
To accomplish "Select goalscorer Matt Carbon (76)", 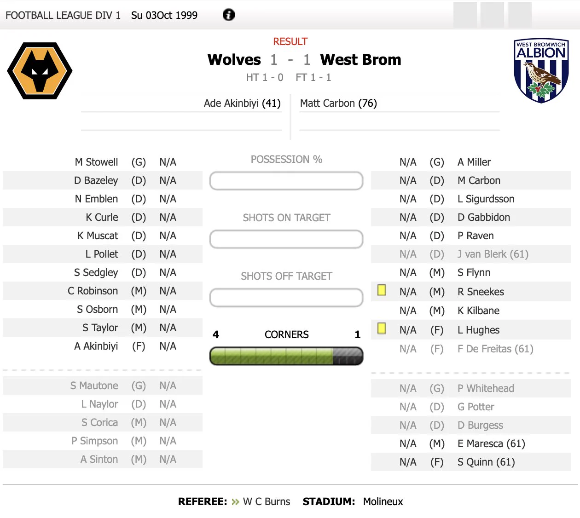I will 338,103.
